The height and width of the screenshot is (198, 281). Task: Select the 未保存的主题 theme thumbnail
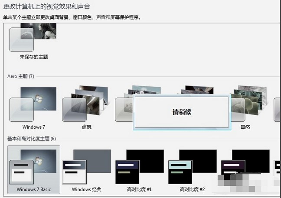click(x=33, y=37)
